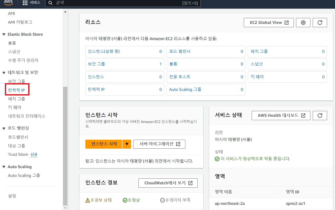Viewport: 335px width, 210px height.
Task: Collapse the 네트워크 및 보안 section
Action: tap(4, 73)
